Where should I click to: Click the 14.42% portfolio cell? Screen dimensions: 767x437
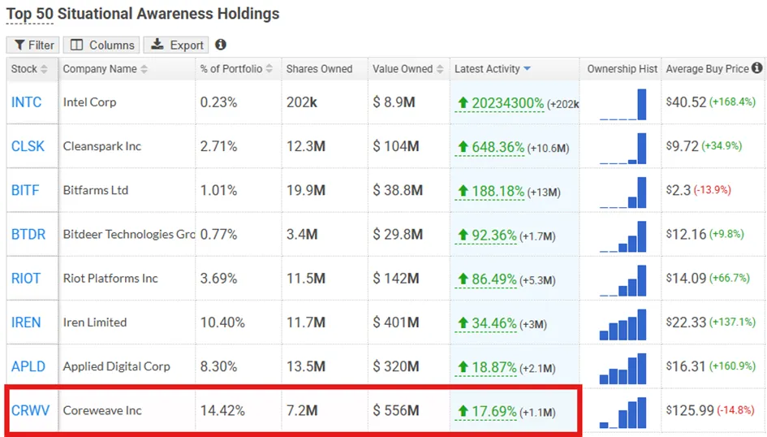point(222,410)
